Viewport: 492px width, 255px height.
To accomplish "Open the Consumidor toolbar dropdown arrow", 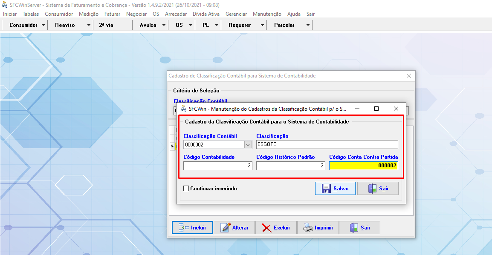I will click(x=43, y=25).
